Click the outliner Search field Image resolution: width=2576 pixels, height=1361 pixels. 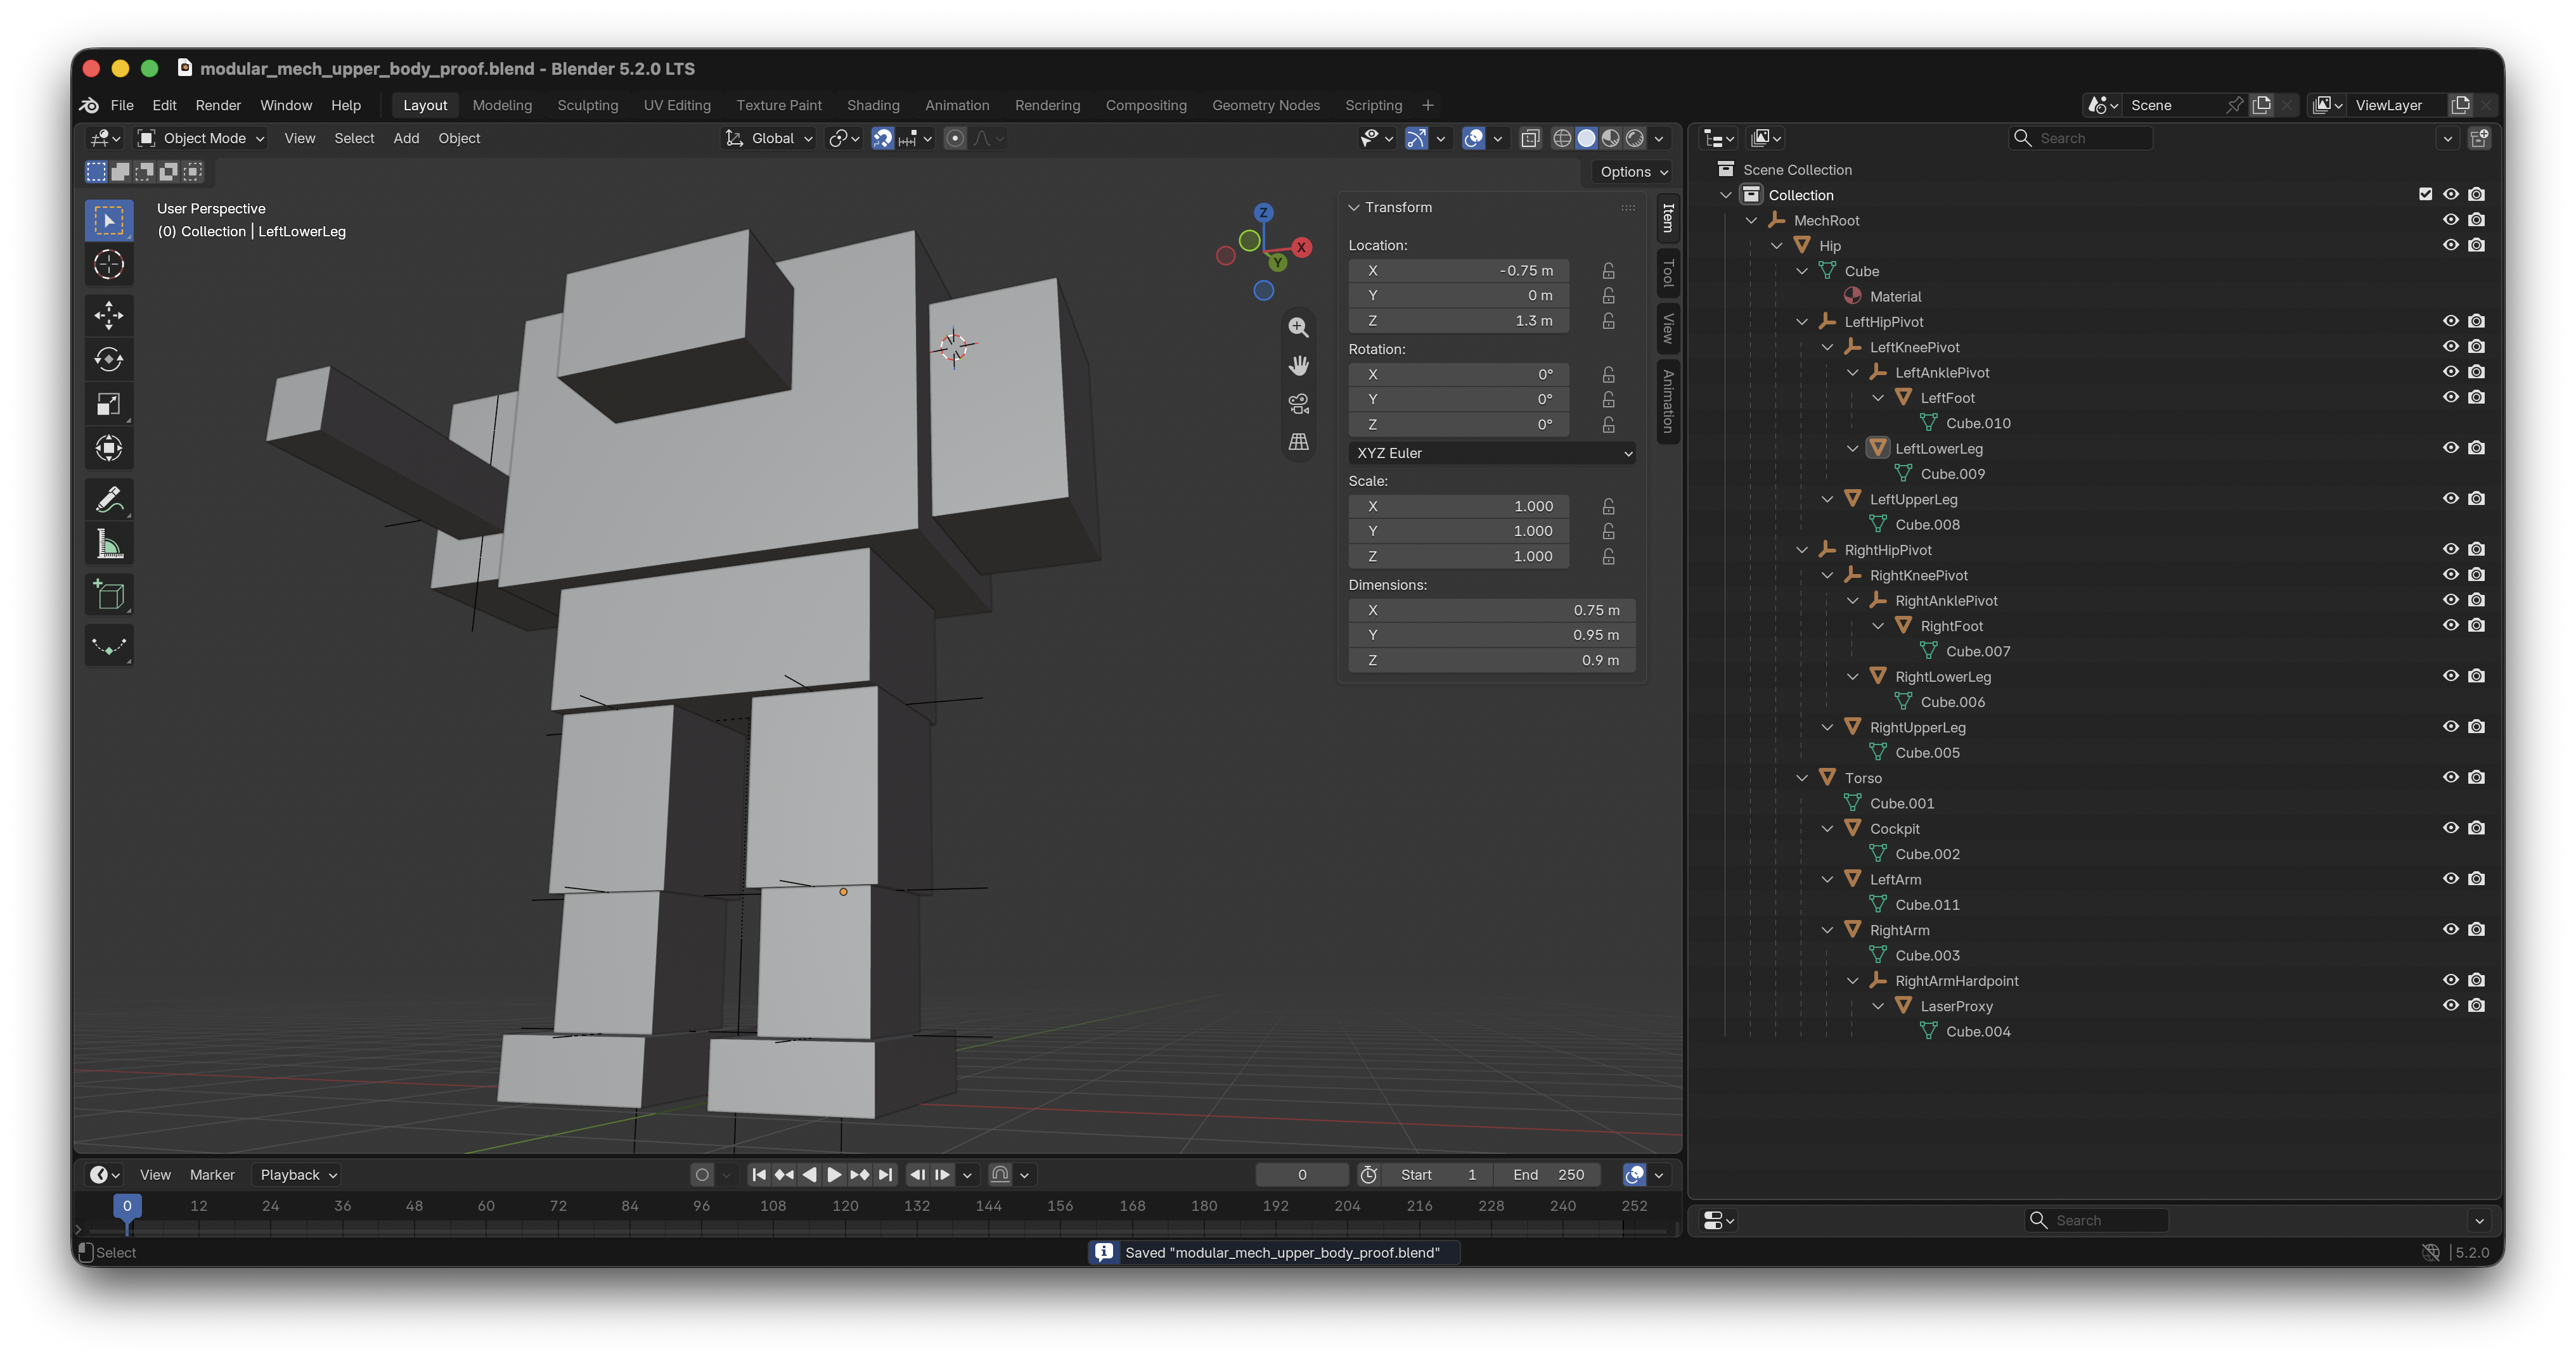click(x=2081, y=139)
